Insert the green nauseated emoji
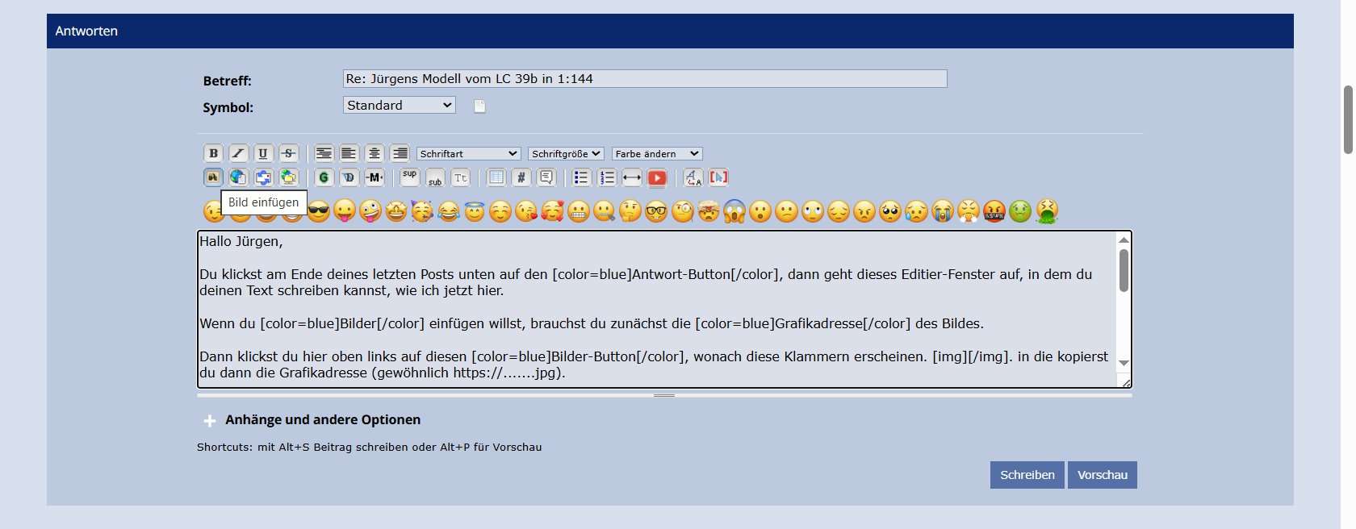 (1020, 211)
